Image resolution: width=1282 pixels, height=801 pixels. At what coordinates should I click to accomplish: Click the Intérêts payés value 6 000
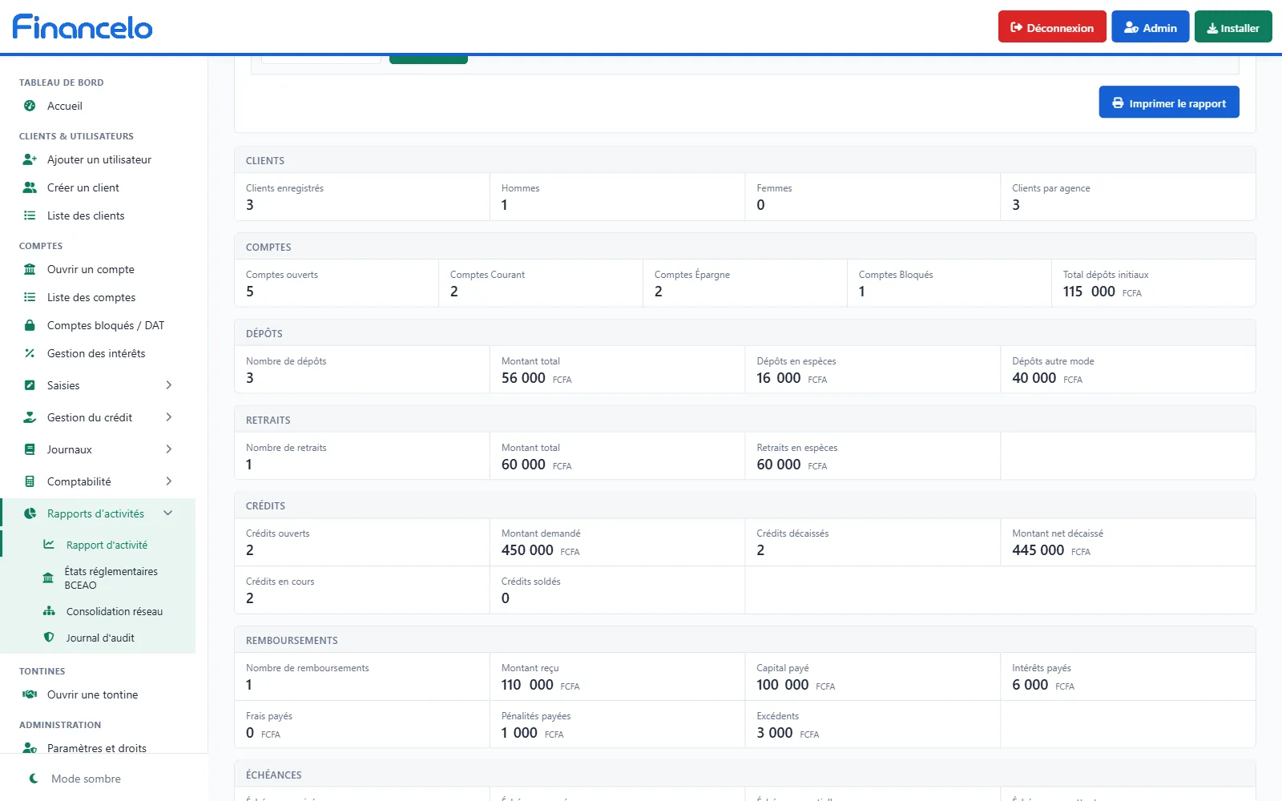[x=1030, y=685]
